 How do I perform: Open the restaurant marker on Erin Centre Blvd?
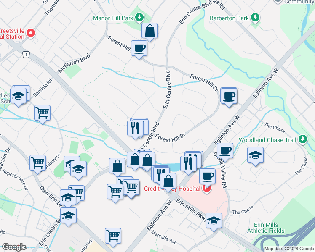click(136, 129)
